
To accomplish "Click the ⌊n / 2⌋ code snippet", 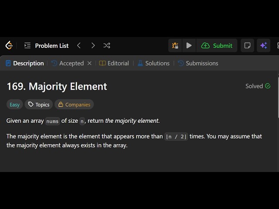I will 176,136.
